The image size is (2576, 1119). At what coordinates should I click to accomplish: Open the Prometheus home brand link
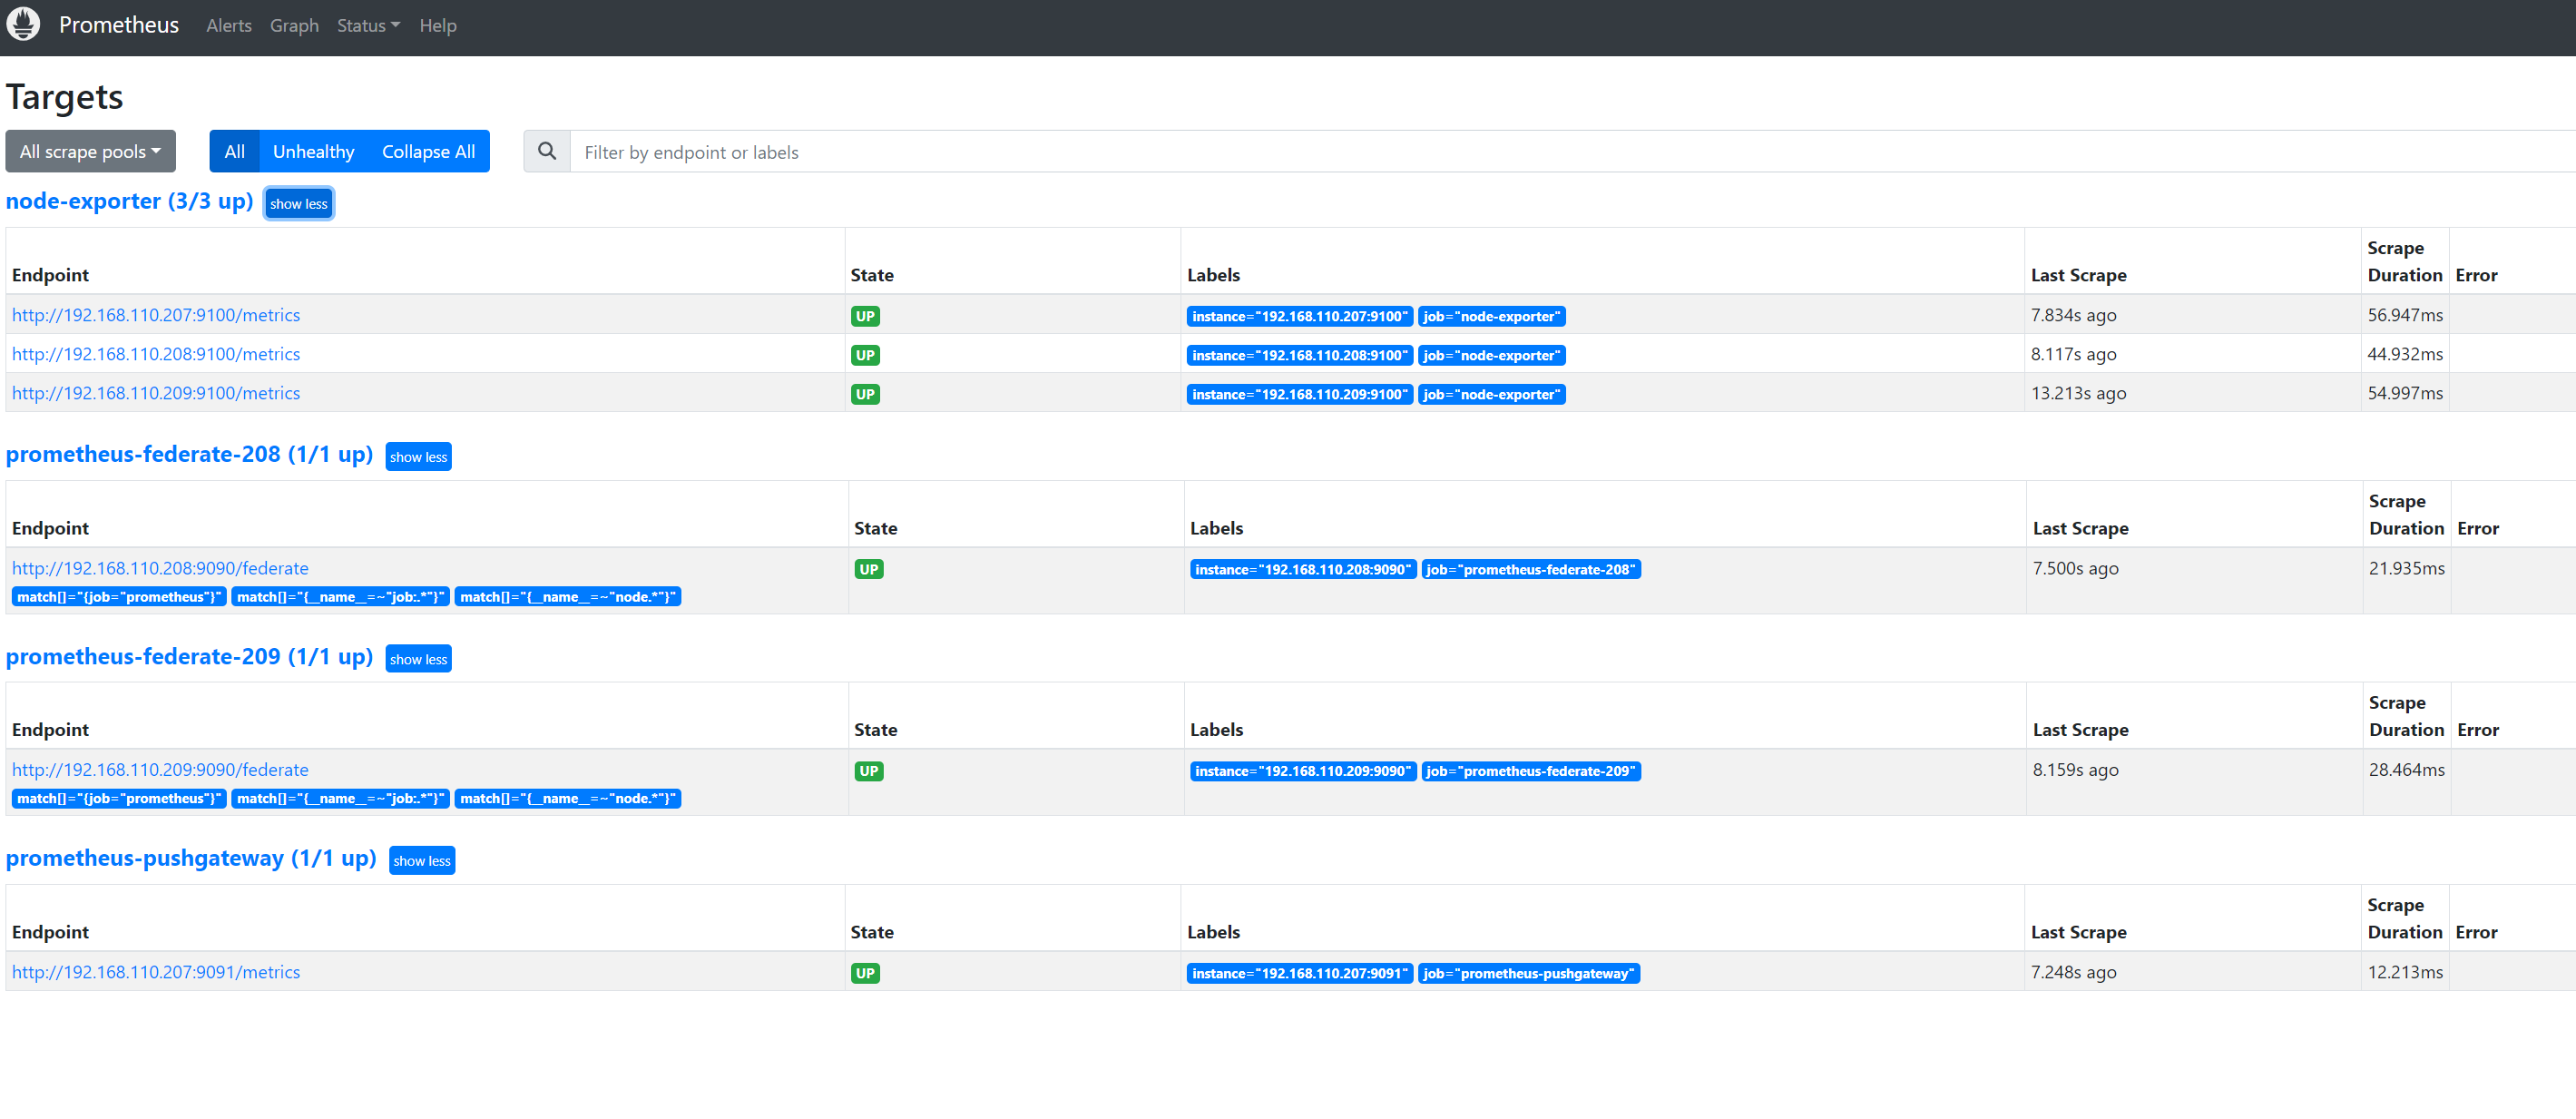pos(119,25)
